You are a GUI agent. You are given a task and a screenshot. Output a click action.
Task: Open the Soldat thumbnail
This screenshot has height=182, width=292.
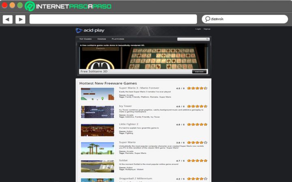click(x=97, y=166)
